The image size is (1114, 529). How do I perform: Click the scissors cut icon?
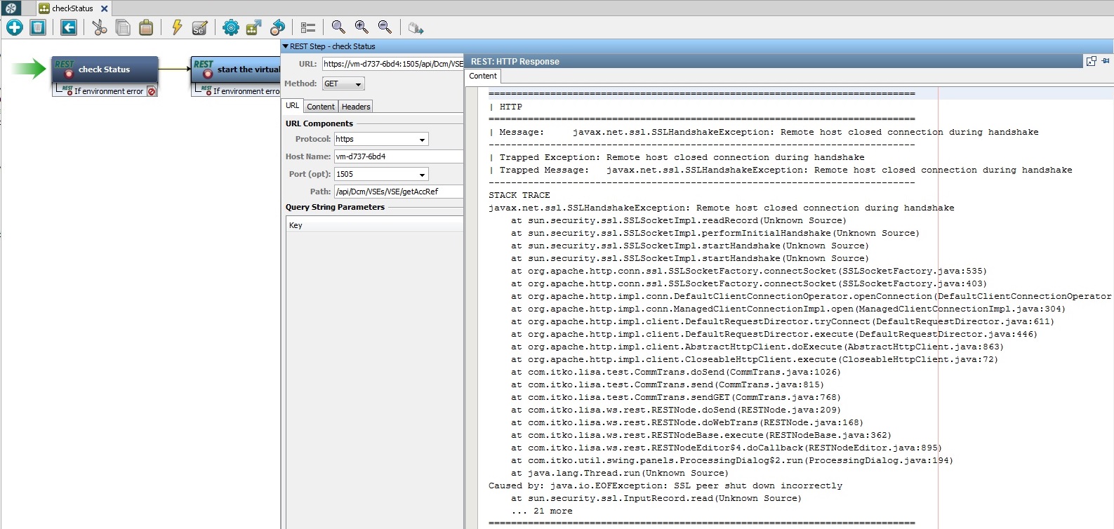[x=99, y=27]
